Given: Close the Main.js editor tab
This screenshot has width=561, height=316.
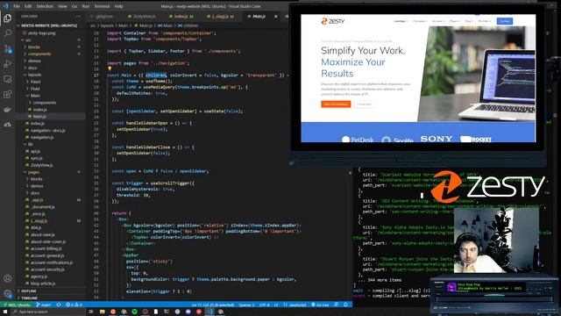Looking at the screenshot, I should click(275, 16).
